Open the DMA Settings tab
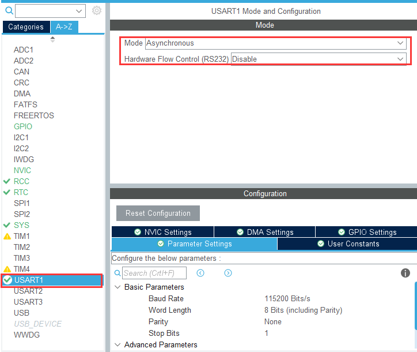The width and height of the screenshot is (417, 352). point(265,232)
